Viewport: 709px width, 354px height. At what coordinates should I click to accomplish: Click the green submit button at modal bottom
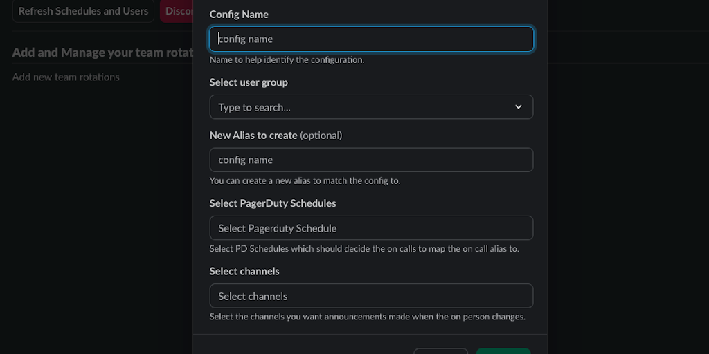click(503, 351)
